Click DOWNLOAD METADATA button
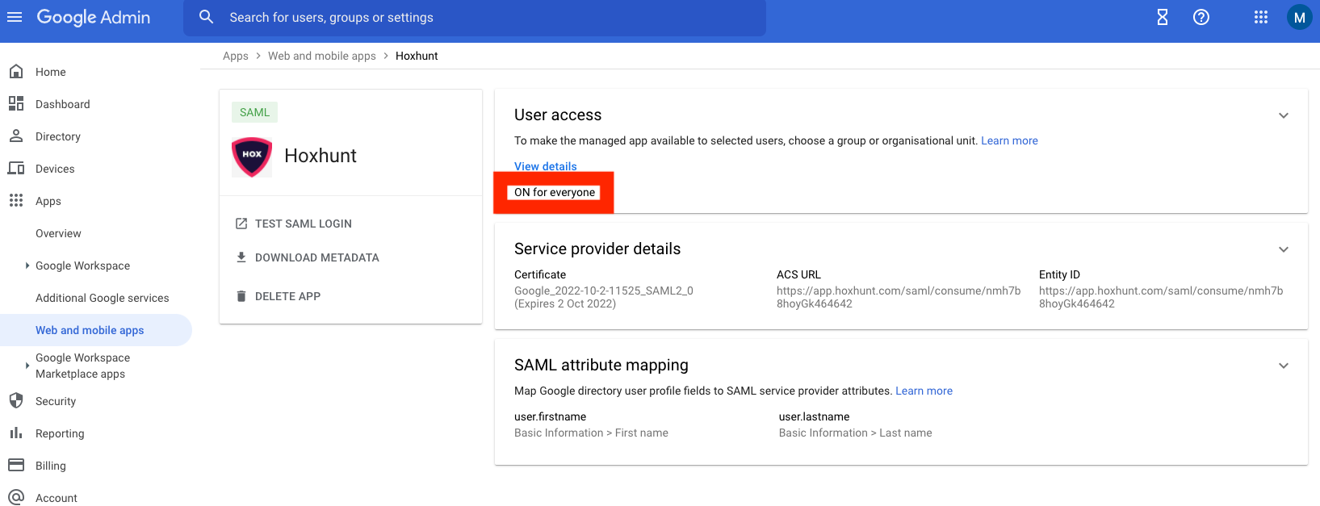This screenshot has height=506, width=1320. pos(317,257)
